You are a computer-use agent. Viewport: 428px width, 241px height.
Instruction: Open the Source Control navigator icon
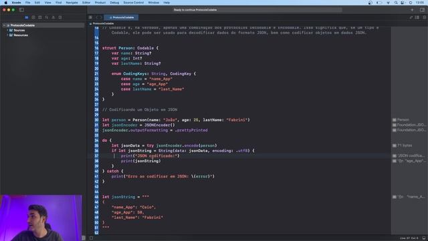coord(33,17)
